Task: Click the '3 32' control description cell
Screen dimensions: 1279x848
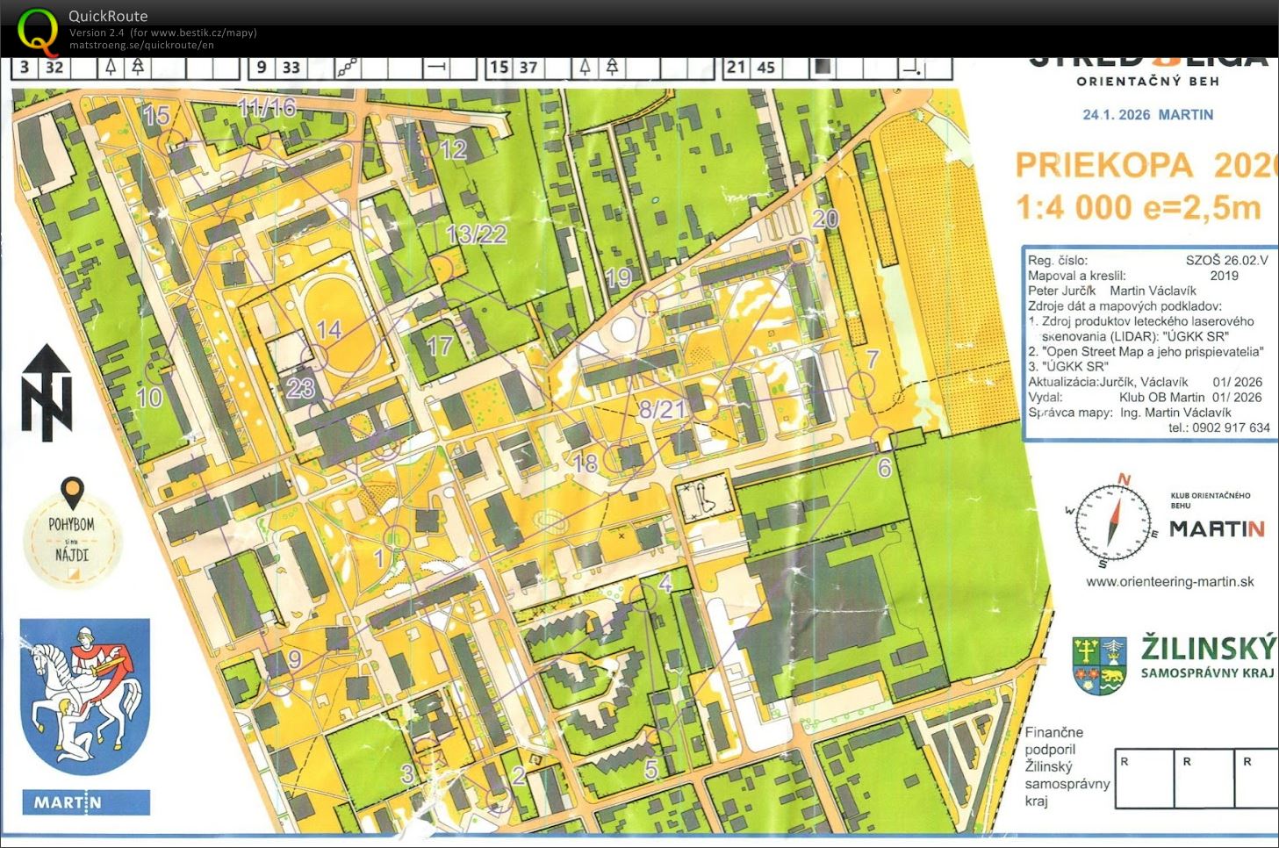Action: pos(41,68)
